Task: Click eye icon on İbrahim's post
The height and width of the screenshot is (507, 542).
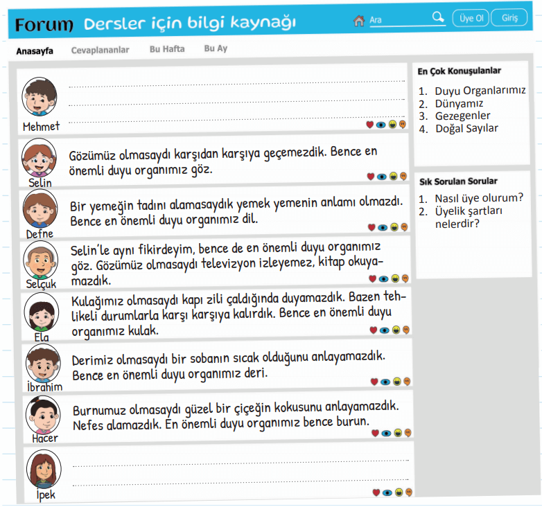Action: tap(385, 382)
